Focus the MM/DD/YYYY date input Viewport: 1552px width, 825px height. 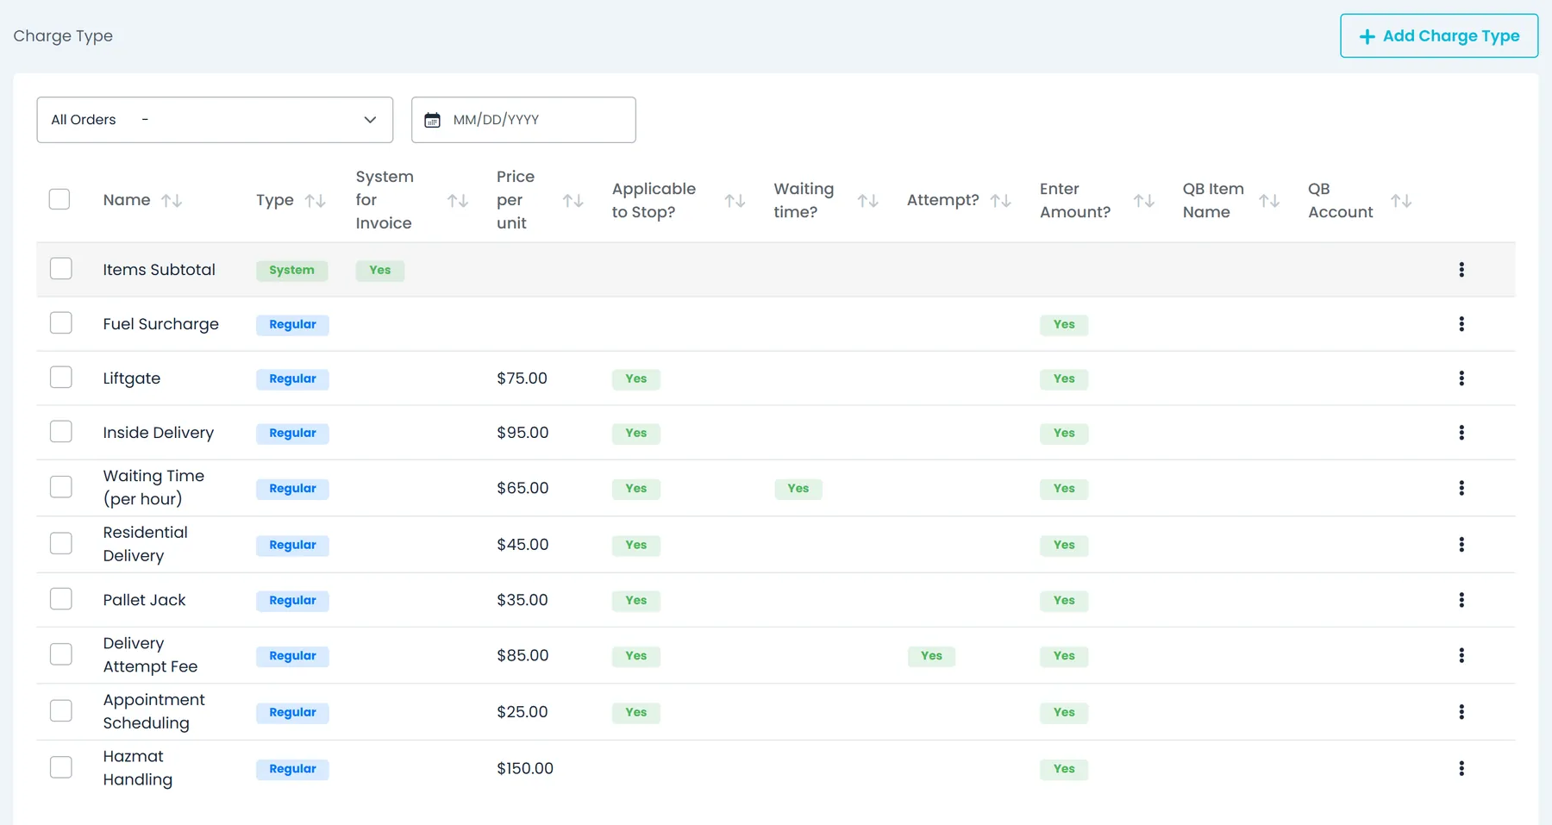click(523, 120)
